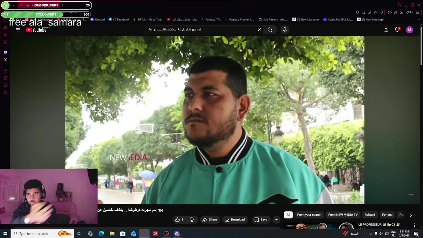Clear the YouTube search query
423x238 pixels.
(259, 30)
